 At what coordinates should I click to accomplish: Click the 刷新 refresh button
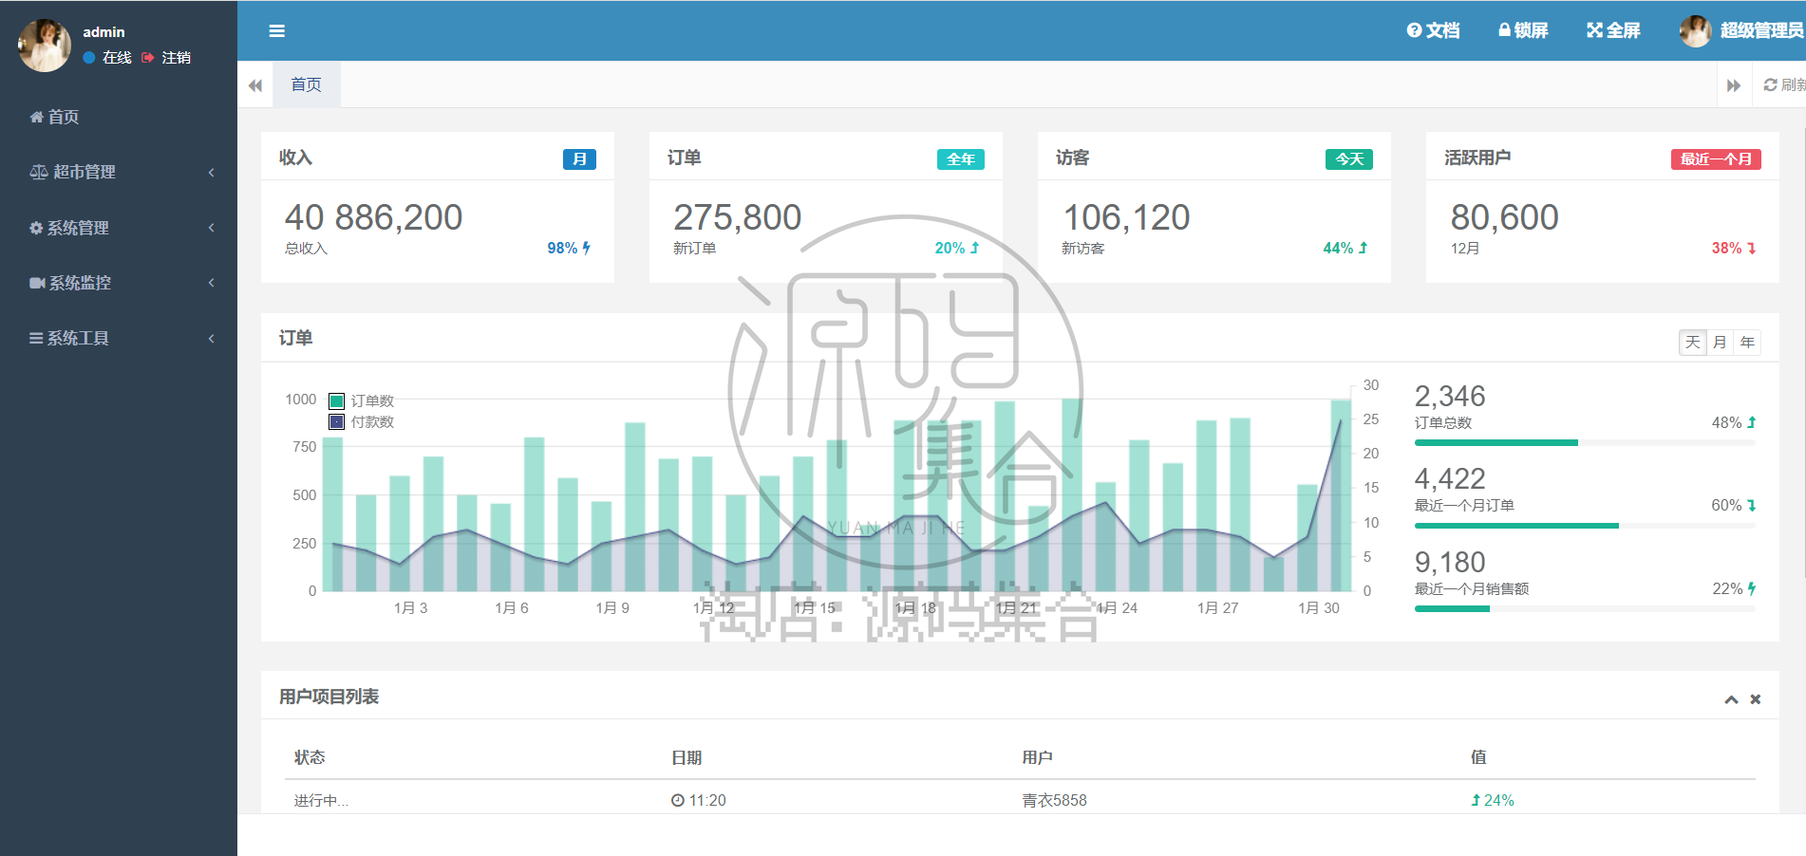[x=1783, y=84]
